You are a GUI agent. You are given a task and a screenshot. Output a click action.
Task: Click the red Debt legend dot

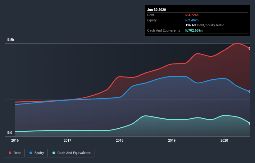[10, 153]
